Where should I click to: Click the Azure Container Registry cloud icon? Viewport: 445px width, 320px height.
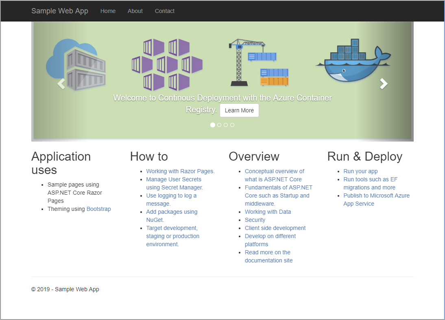point(76,64)
